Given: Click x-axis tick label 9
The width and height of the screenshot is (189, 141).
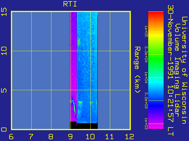Looking at the screenshot, I should tap(70, 137).
